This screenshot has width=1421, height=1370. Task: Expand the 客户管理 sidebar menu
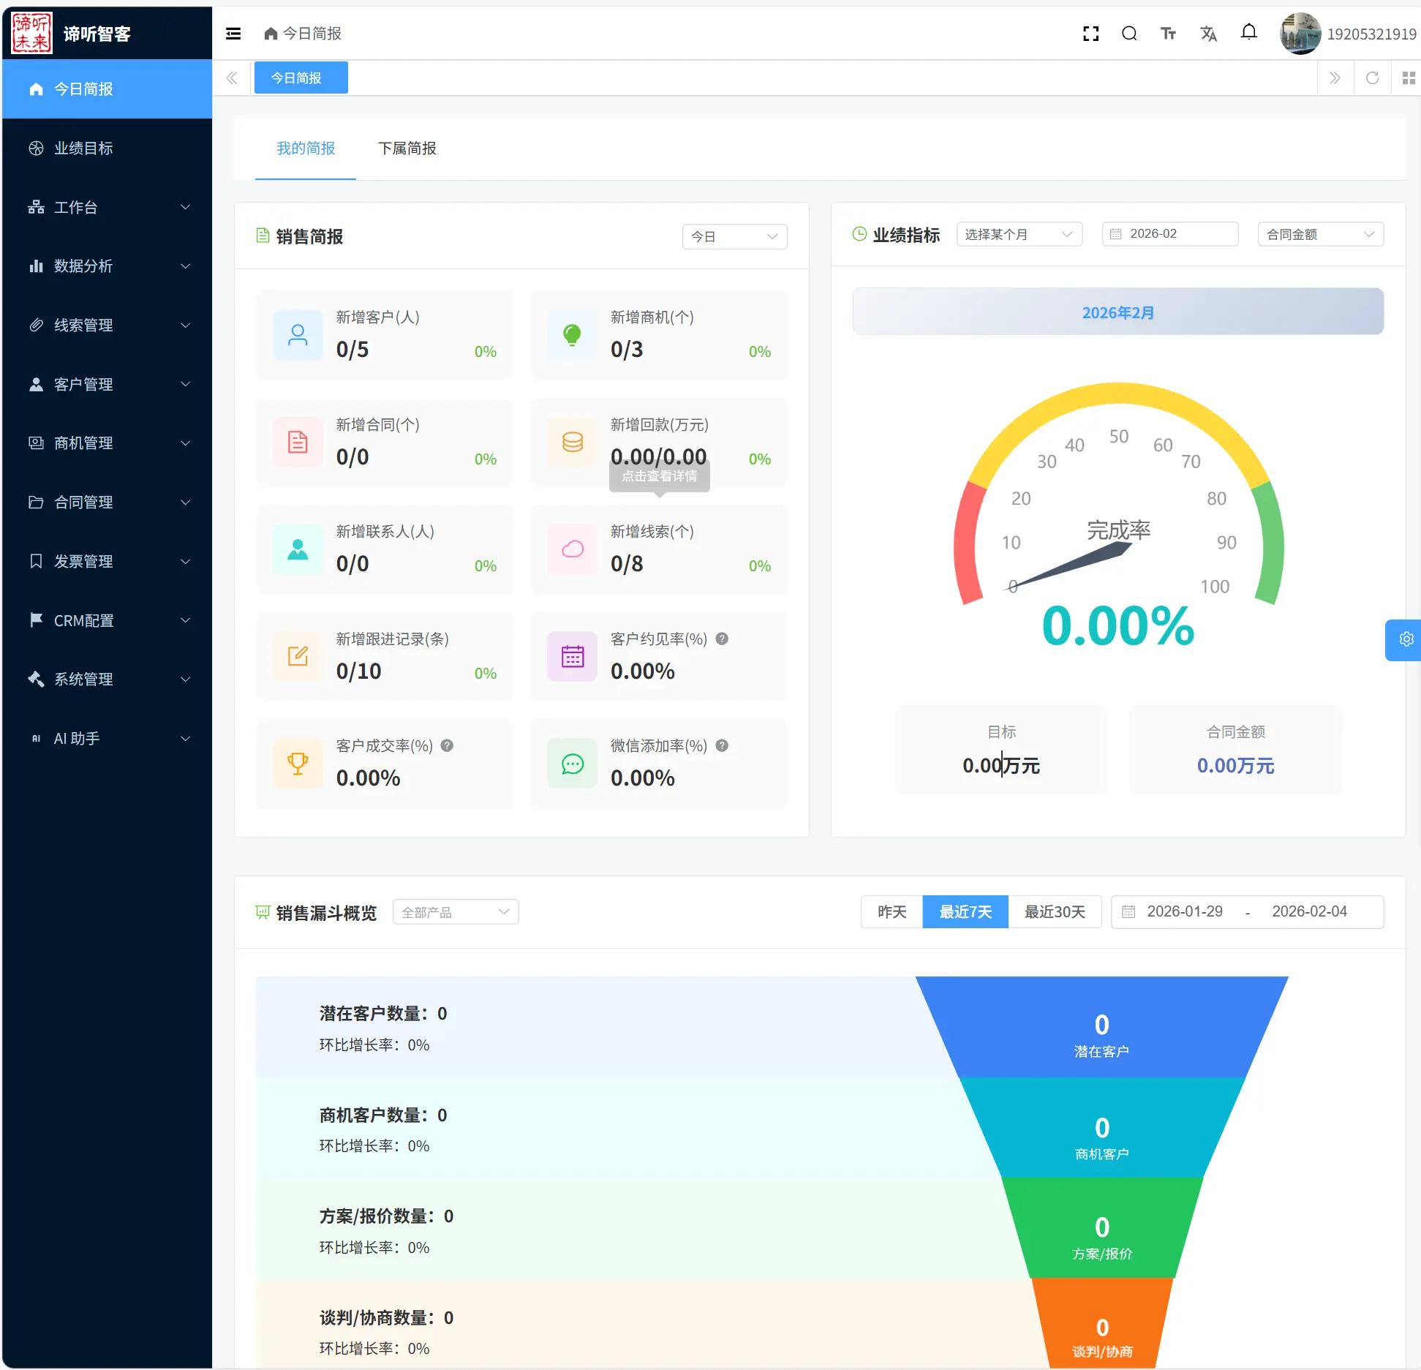pos(108,385)
